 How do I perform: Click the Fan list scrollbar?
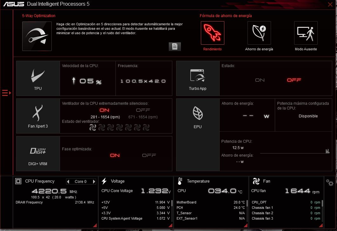(322, 203)
